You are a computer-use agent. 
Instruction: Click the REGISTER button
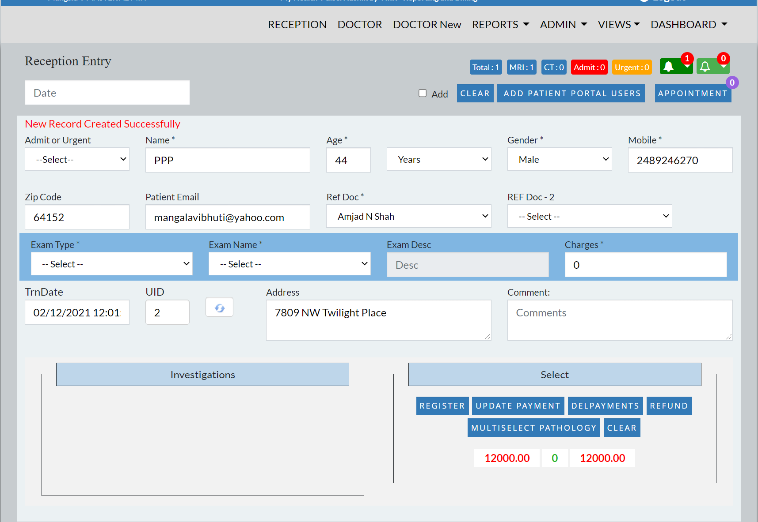point(442,406)
